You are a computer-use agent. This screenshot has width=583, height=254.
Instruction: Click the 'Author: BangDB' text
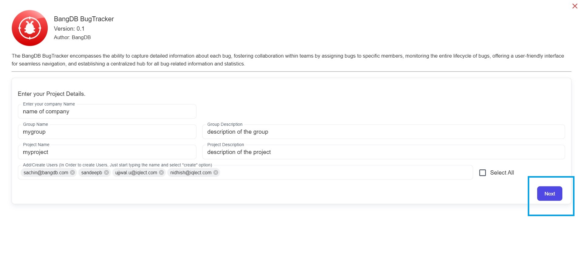(x=72, y=37)
